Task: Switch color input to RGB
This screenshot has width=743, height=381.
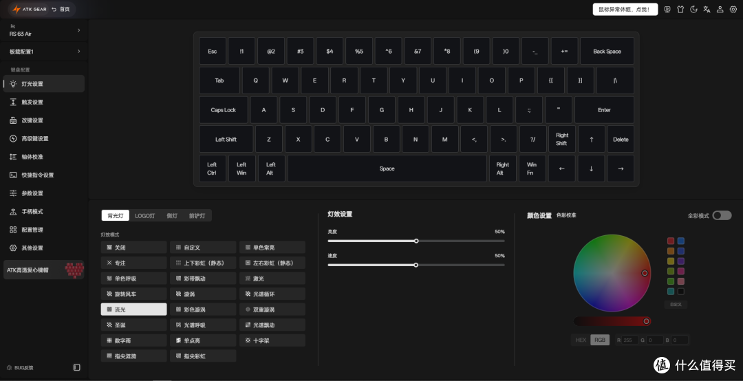Action: click(600, 340)
